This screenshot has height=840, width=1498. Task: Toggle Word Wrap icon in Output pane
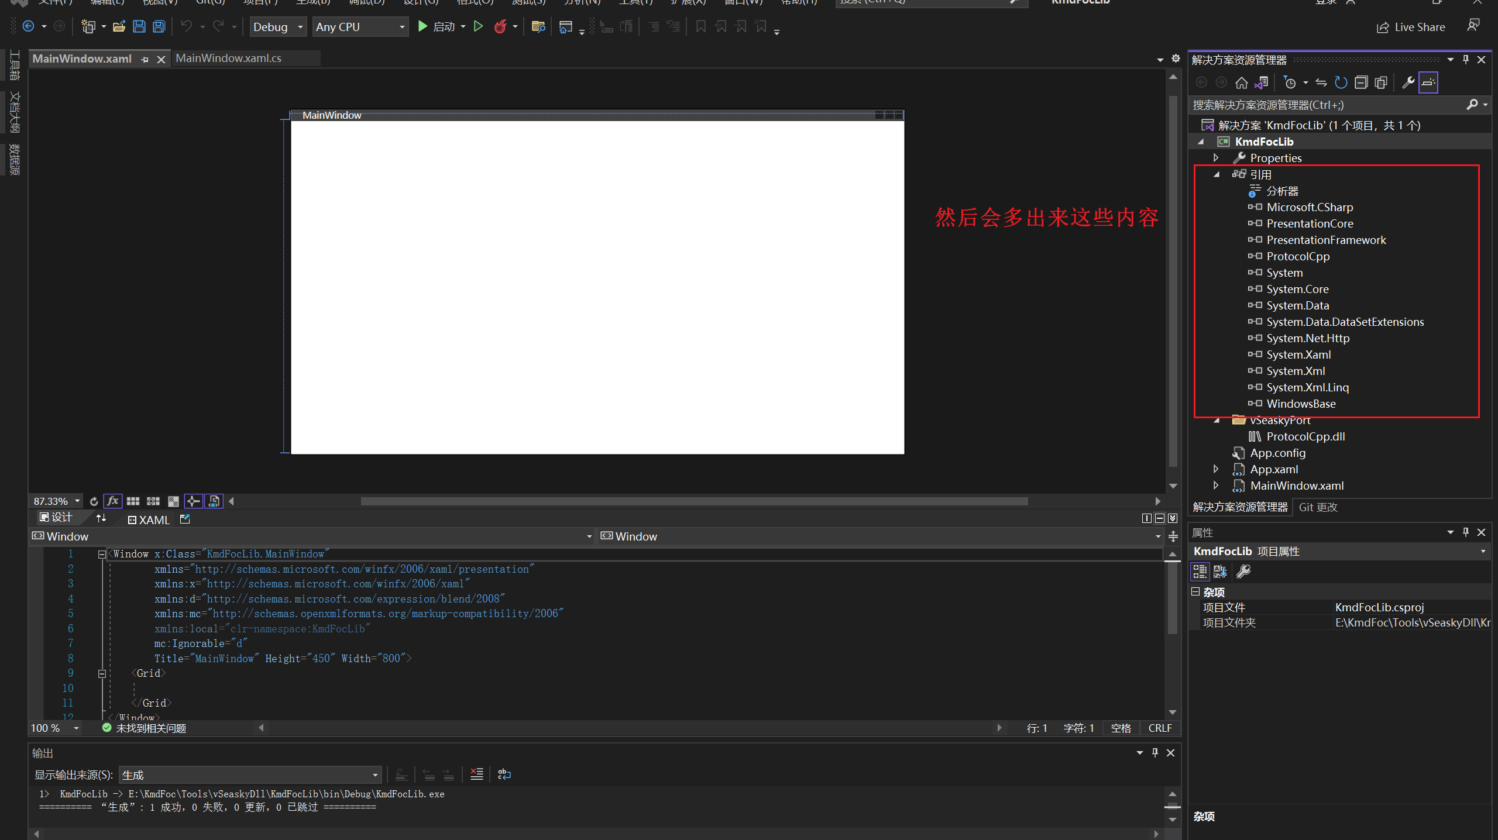pos(504,774)
